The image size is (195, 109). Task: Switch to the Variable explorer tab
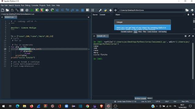pos(127,32)
